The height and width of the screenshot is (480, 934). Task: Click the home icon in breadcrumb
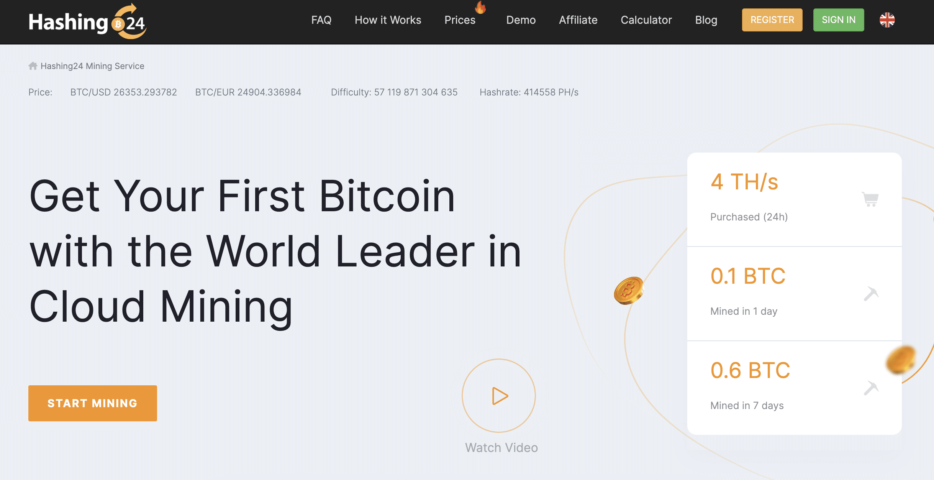pyautogui.click(x=33, y=66)
